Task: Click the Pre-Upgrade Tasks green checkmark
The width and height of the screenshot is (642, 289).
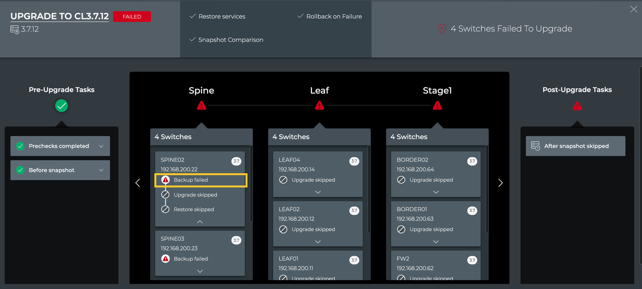Action: [x=61, y=106]
